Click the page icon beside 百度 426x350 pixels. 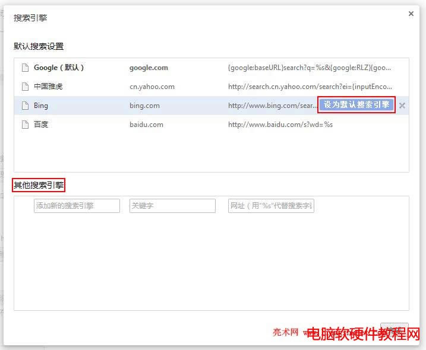pos(25,125)
